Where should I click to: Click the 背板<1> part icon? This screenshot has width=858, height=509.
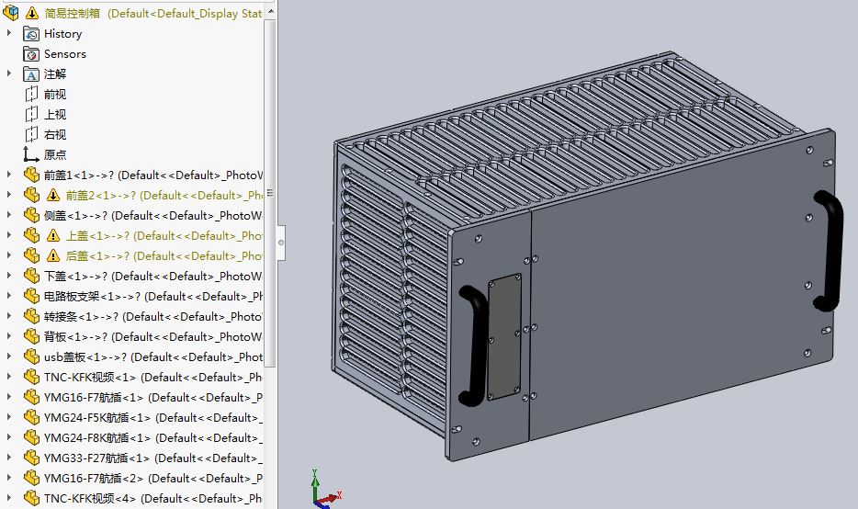(x=32, y=336)
